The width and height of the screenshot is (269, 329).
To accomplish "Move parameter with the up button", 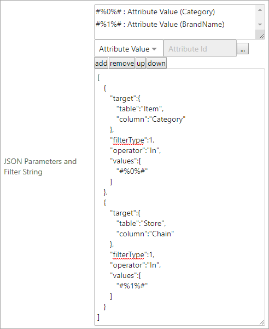I will coord(141,63).
